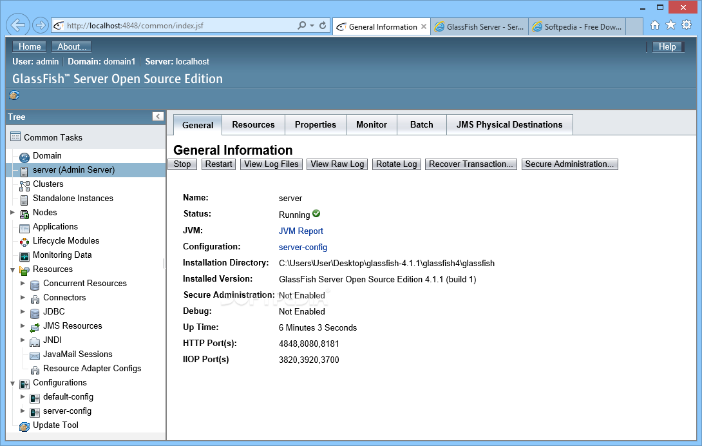Switch to the Resources tab

pyautogui.click(x=253, y=124)
